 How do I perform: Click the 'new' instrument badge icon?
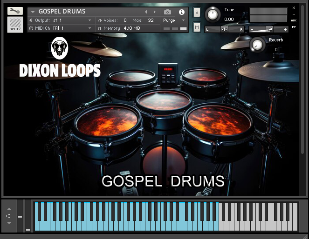point(15,25)
